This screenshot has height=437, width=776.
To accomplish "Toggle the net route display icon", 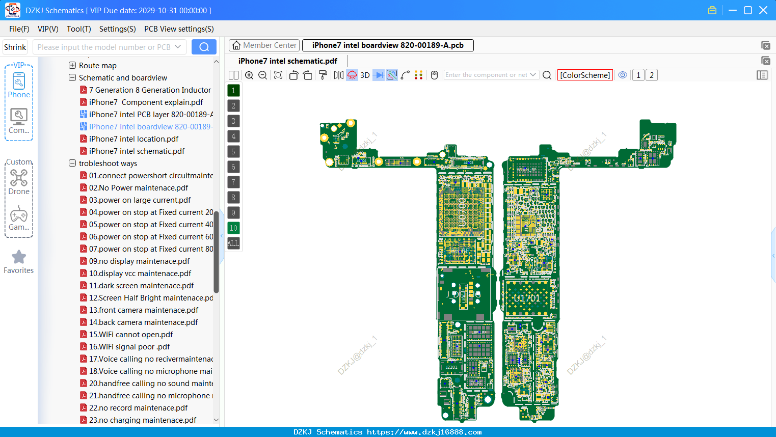I will point(392,75).
